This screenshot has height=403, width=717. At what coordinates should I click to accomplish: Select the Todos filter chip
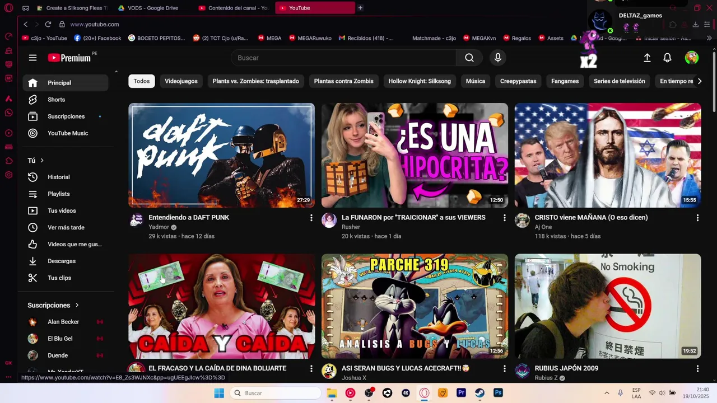click(x=142, y=81)
